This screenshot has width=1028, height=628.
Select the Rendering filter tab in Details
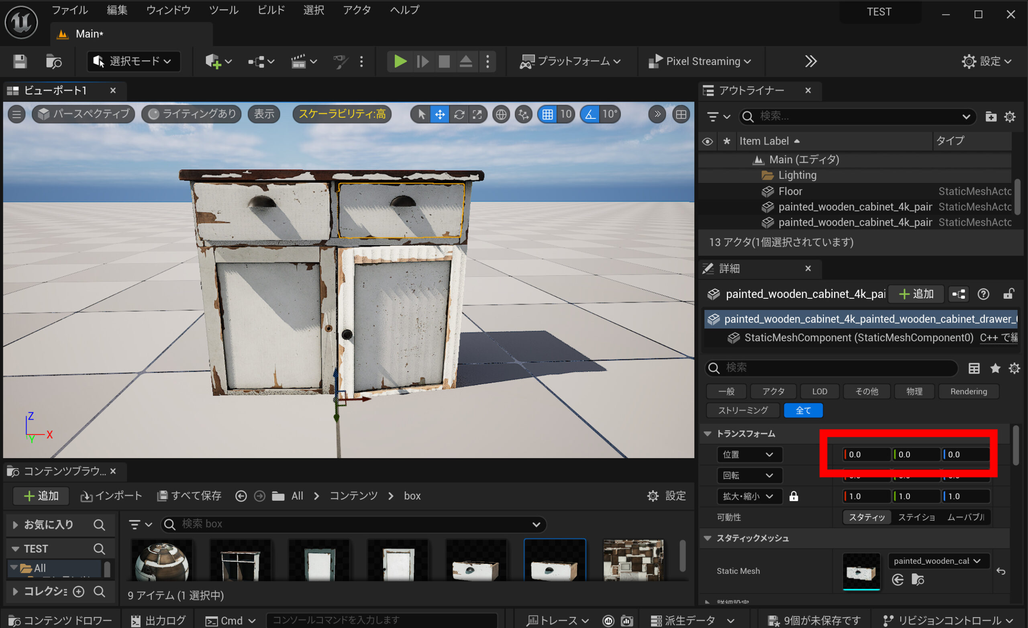(x=968, y=391)
